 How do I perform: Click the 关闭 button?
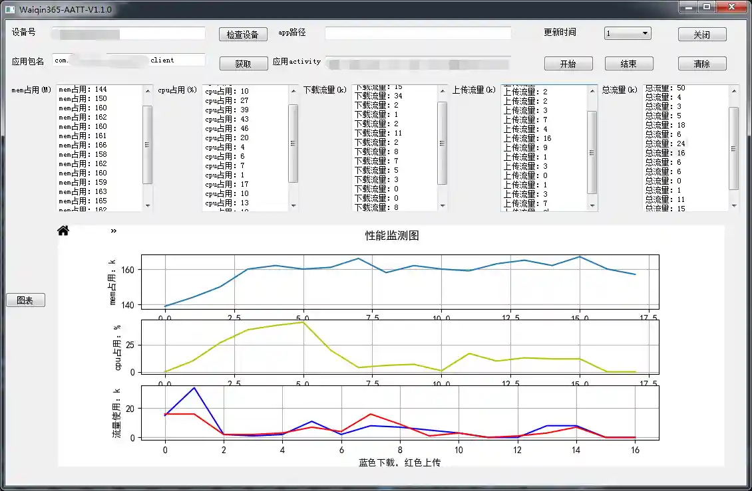click(702, 35)
